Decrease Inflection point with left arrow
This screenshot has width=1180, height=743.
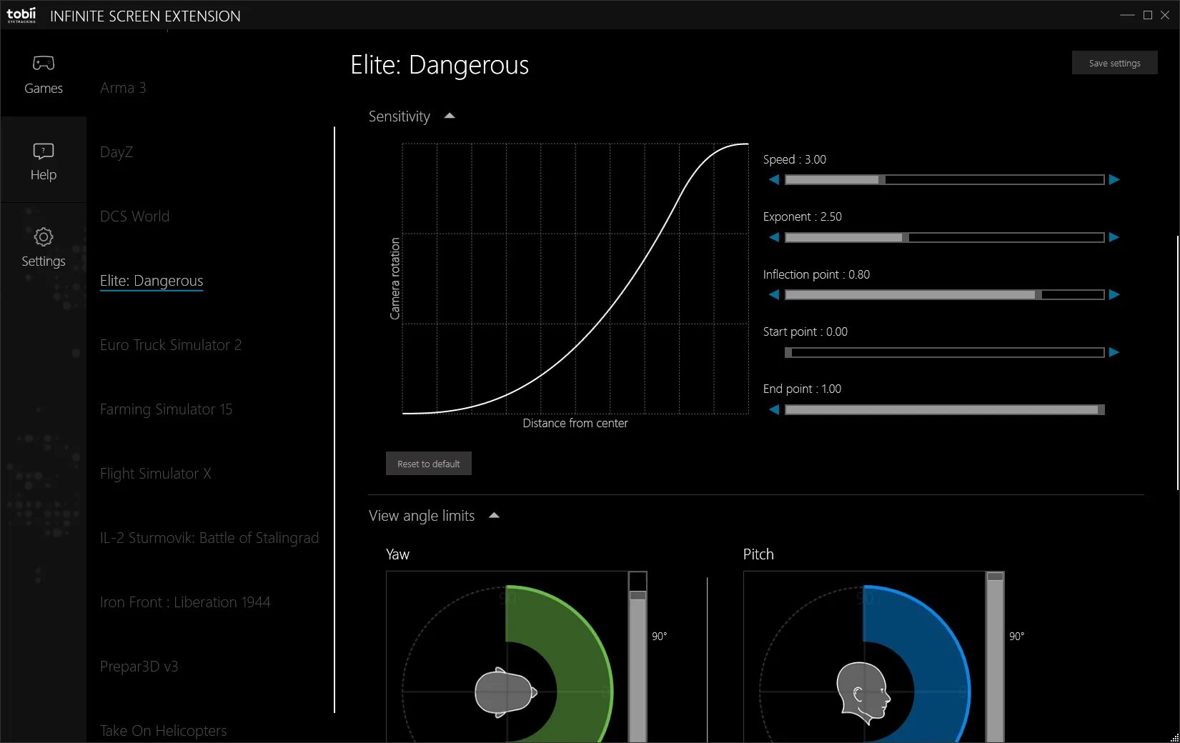[x=773, y=294]
